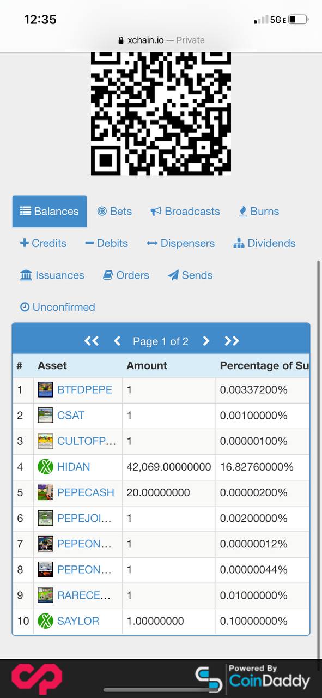The image size is (322, 698).
Task: Select the 0.10000000% percentage cell
Action: [x=263, y=621]
